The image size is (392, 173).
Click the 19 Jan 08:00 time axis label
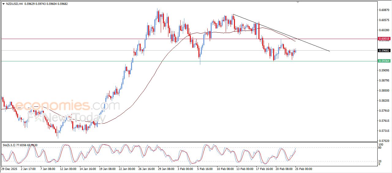(x=107, y=169)
